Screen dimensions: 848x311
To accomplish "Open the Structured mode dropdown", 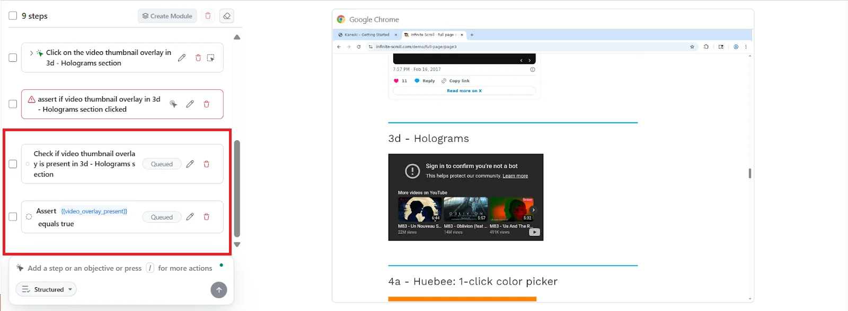I will pyautogui.click(x=46, y=289).
